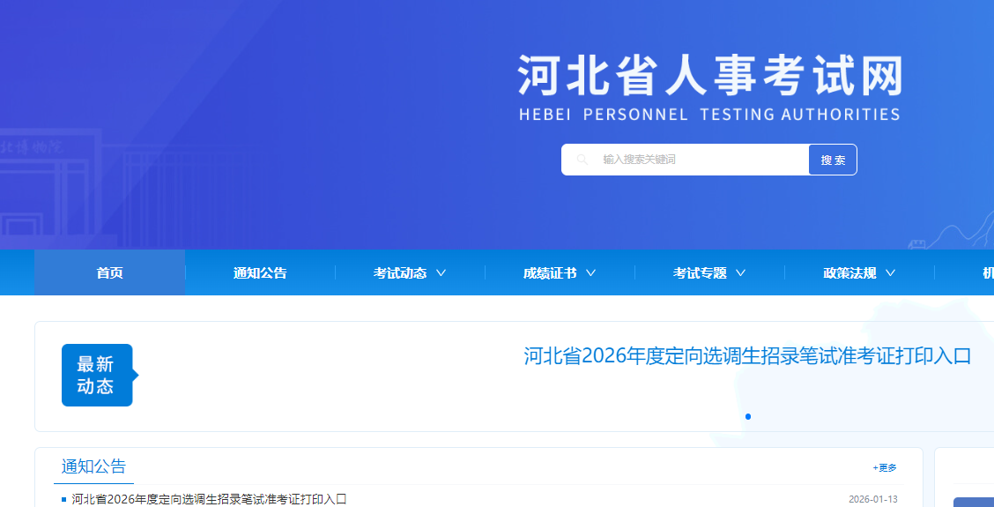Click the blue carousel indicator dot
Viewport: 994px width, 507px height.
[748, 416]
